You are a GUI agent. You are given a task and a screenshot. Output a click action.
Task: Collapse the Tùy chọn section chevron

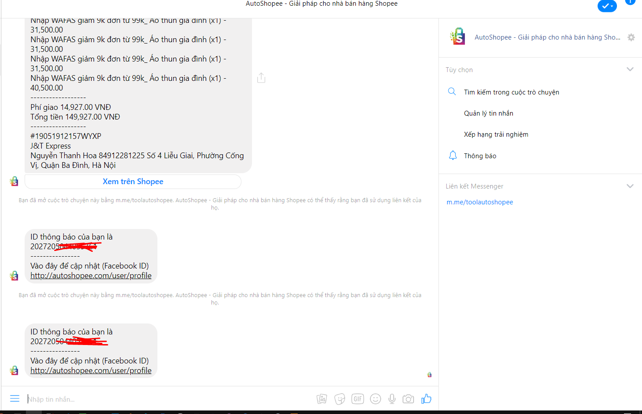click(x=630, y=69)
